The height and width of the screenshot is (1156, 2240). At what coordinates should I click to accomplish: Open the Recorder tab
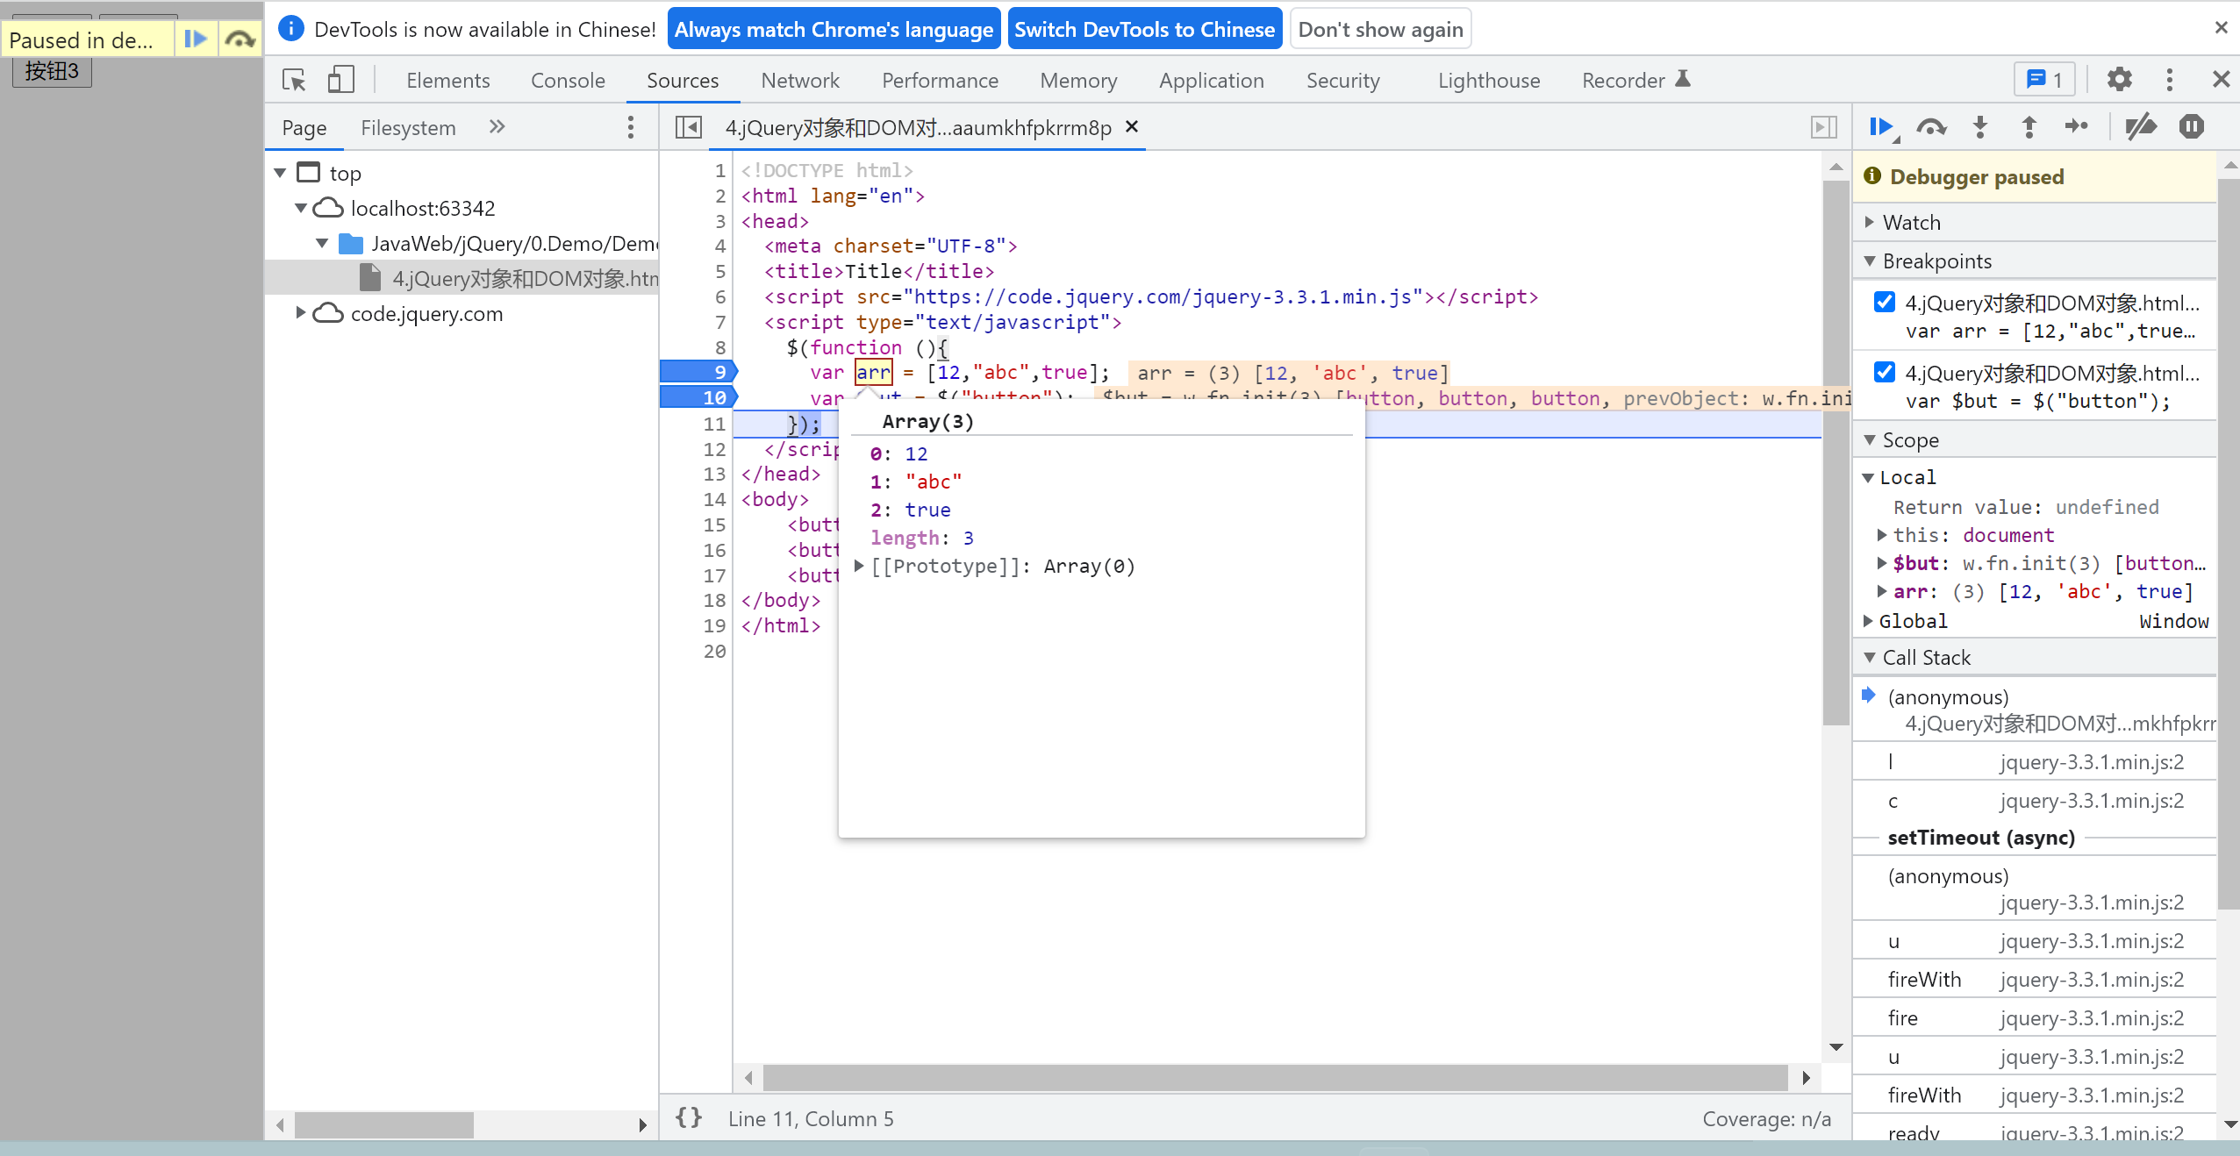click(x=1635, y=81)
